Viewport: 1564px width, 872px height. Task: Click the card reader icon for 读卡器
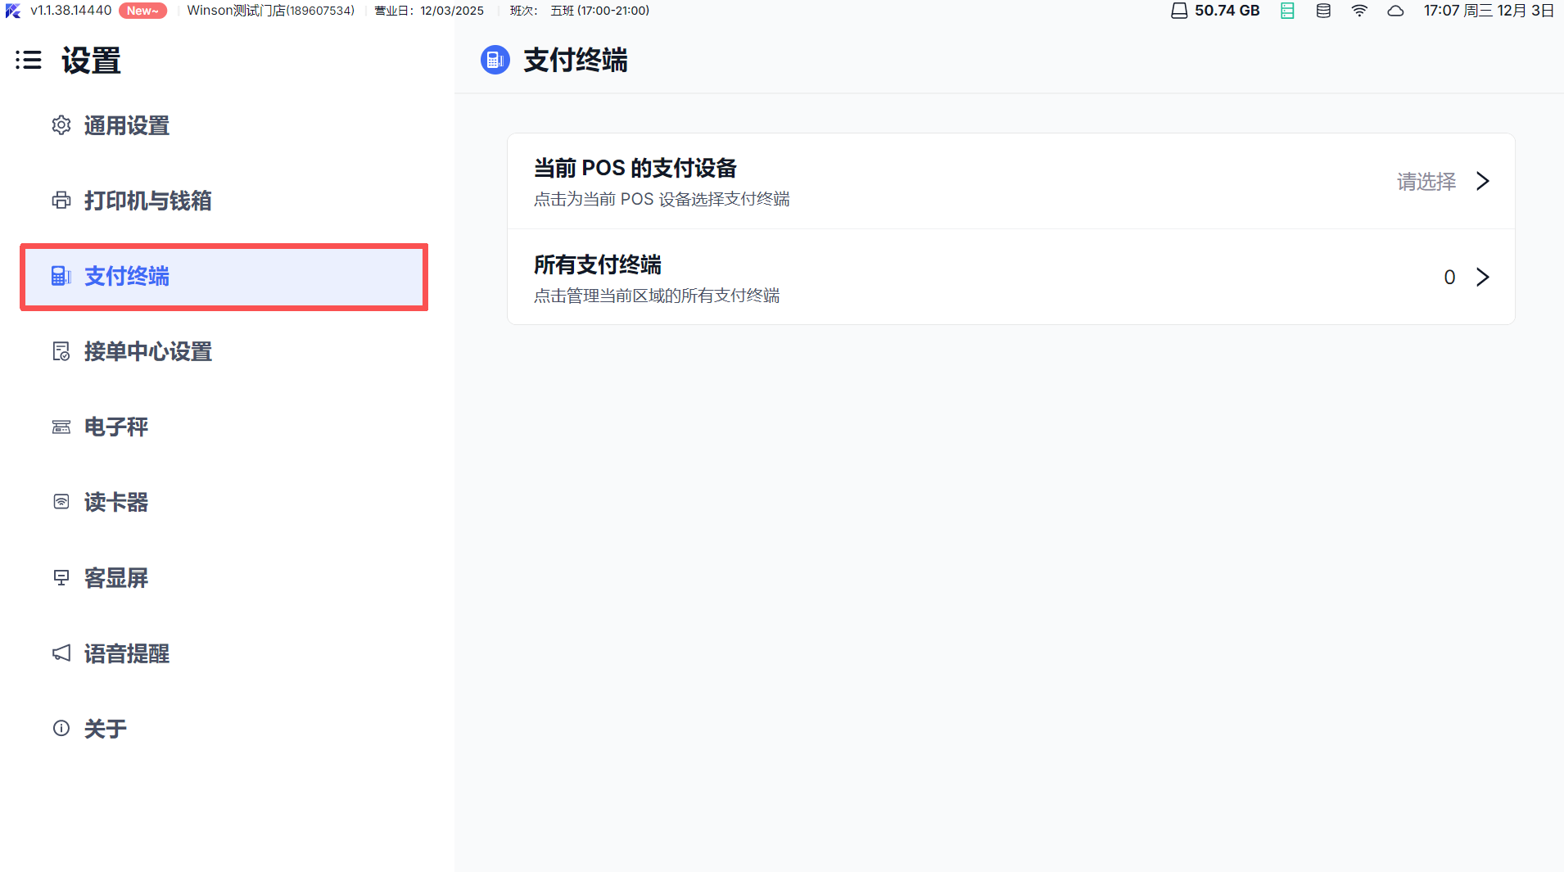pyautogui.click(x=61, y=502)
